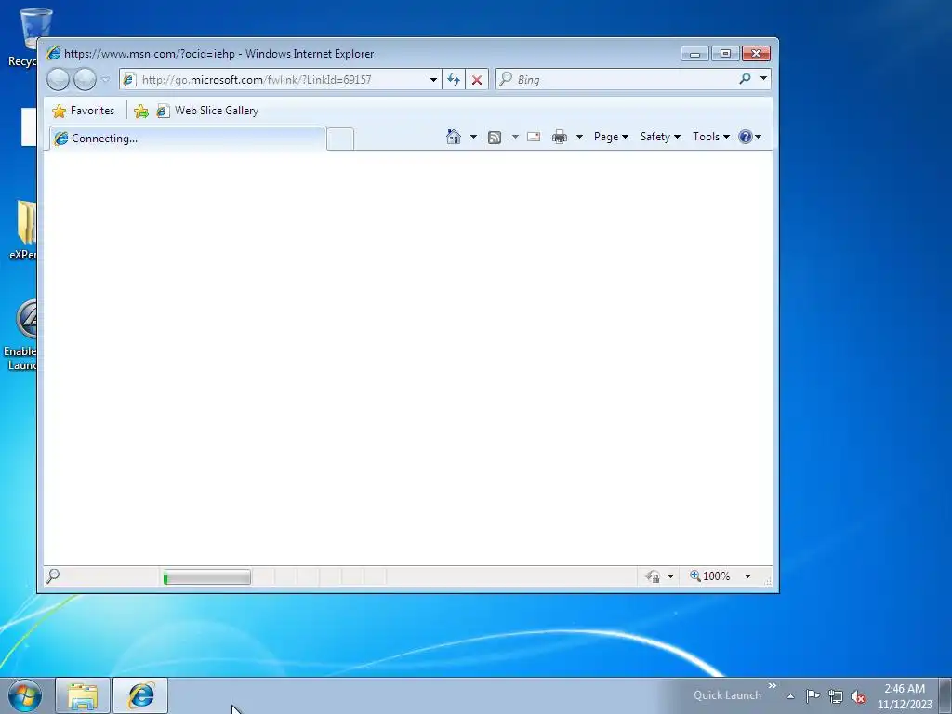Show hidden system tray icons
The height and width of the screenshot is (714, 952).
click(x=790, y=696)
